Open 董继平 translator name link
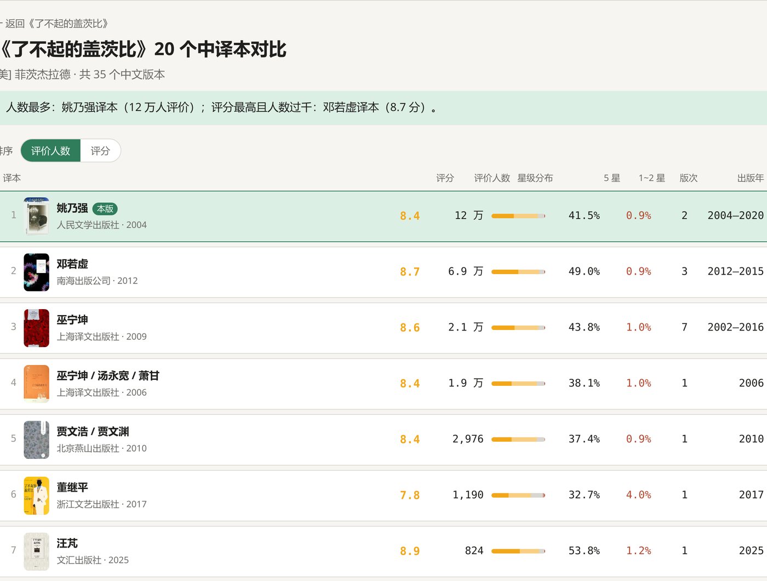The image size is (767, 581). click(72, 488)
